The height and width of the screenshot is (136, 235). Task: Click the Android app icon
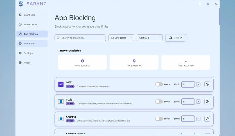click(61, 119)
